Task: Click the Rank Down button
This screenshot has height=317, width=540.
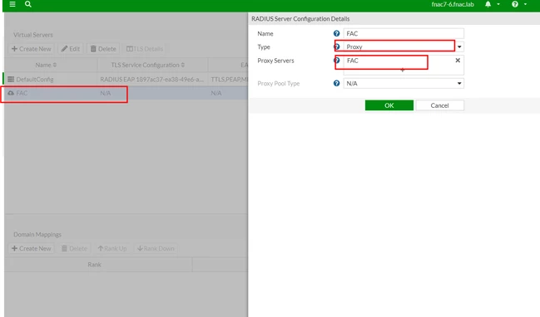Action: click(156, 248)
